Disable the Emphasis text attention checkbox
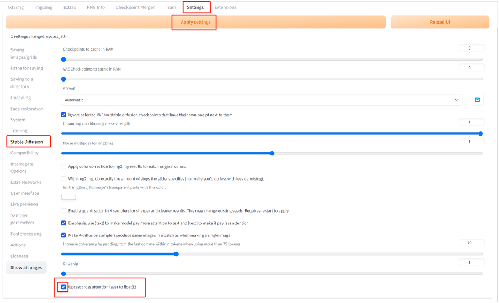Viewport: 499px width, 303px height. pyautogui.click(x=63, y=223)
